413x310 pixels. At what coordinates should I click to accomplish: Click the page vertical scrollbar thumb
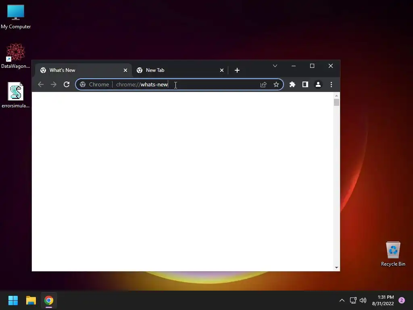click(x=336, y=102)
